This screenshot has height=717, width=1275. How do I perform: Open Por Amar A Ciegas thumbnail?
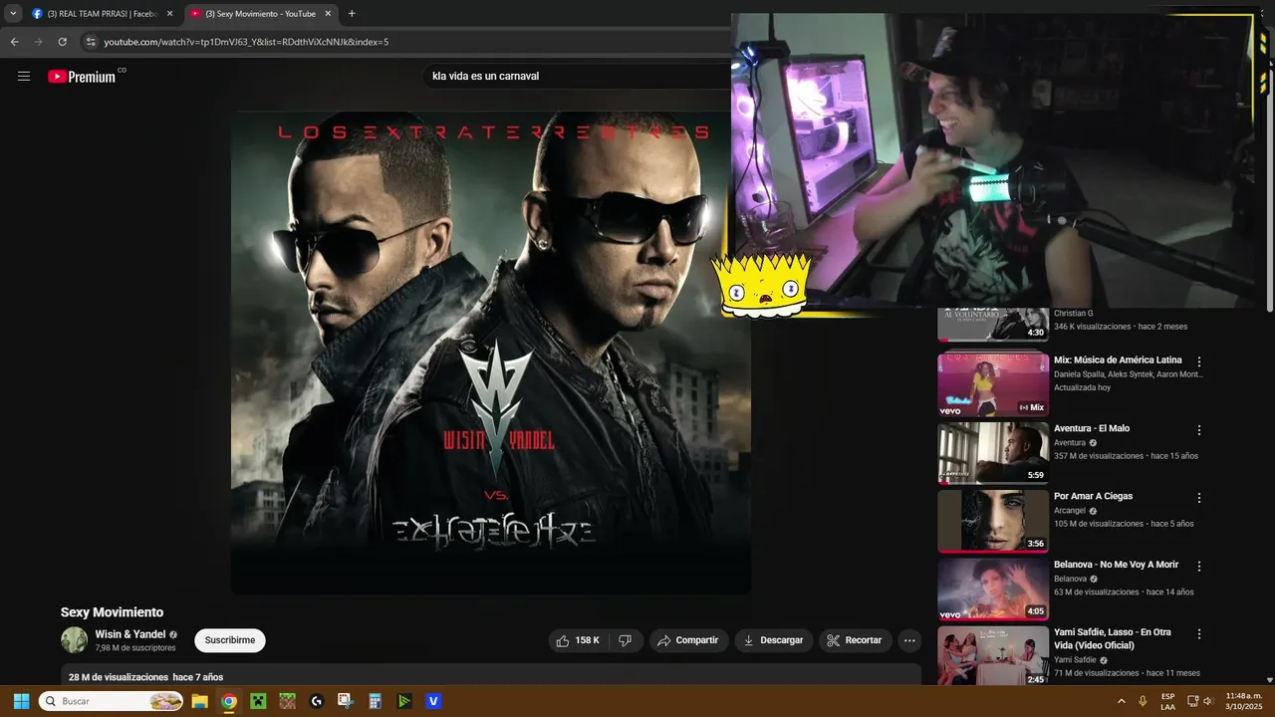[993, 521]
